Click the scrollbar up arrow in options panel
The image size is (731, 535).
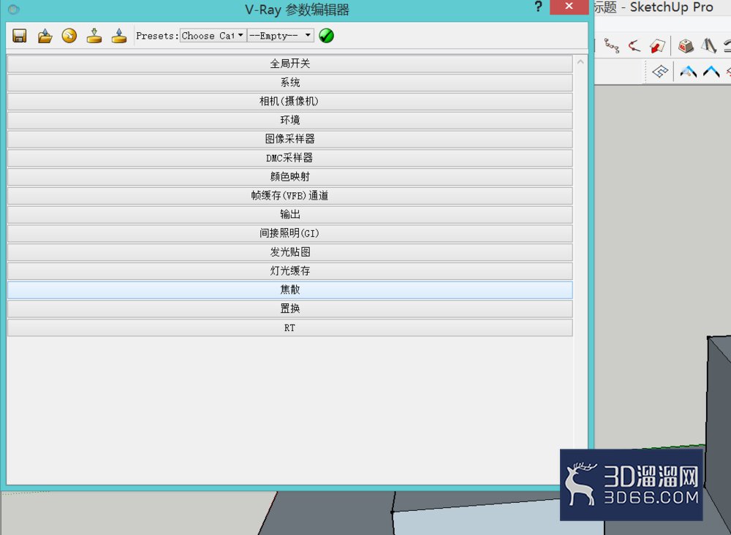click(x=580, y=61)
